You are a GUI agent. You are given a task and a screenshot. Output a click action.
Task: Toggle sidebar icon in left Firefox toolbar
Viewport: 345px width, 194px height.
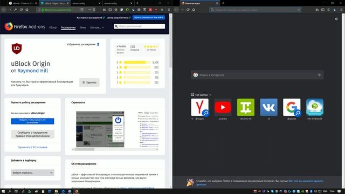pyautogui.click(x=110, y=10)
